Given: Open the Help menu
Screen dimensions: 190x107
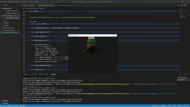Looking at the screenshot, I should point(36,2).
